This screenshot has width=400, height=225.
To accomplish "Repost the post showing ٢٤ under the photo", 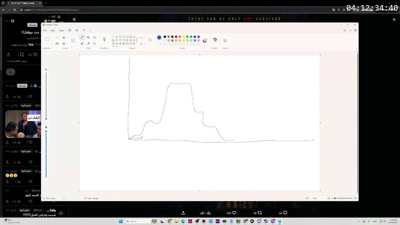I will point(259,213).
